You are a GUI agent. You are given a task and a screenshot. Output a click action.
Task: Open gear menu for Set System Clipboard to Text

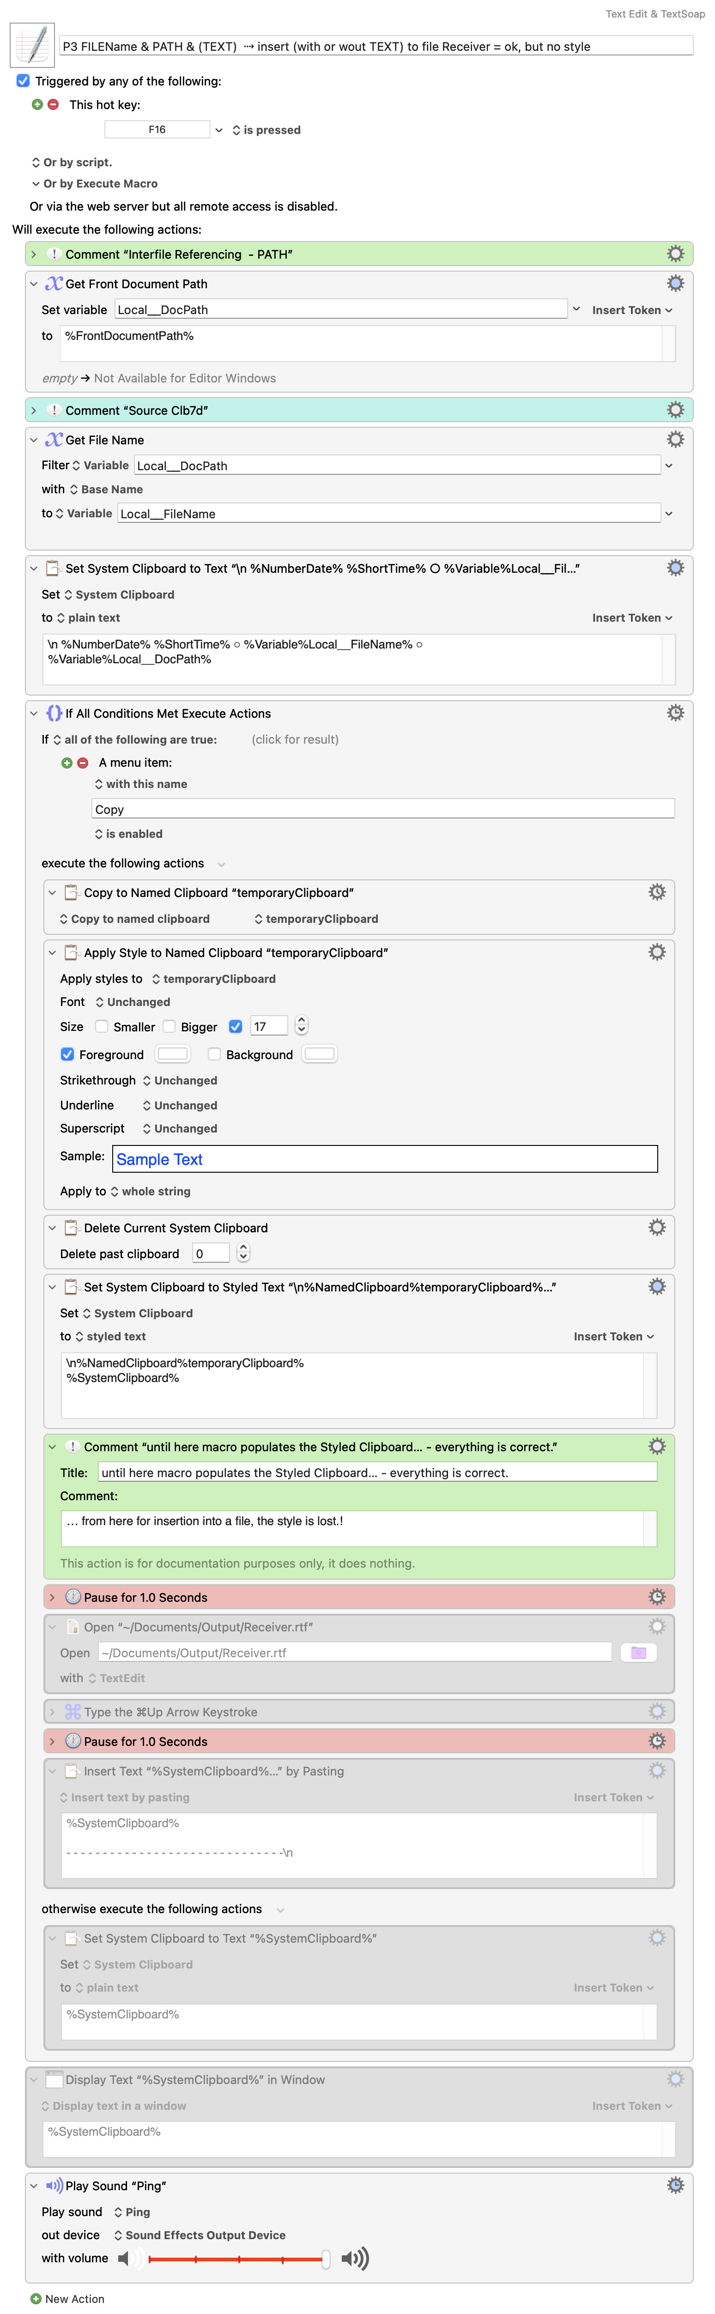pos(675,569)
